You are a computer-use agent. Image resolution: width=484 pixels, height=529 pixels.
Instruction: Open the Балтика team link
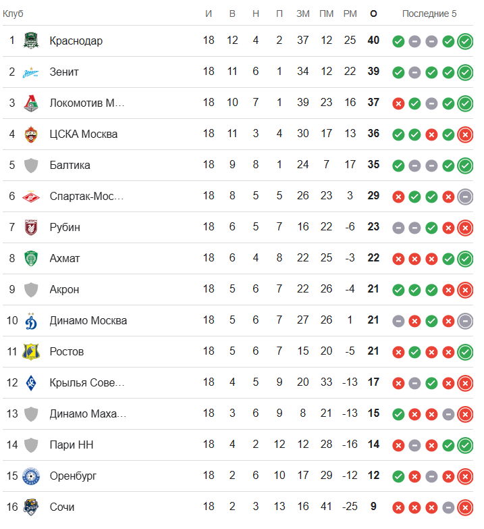tap(70, 165)
